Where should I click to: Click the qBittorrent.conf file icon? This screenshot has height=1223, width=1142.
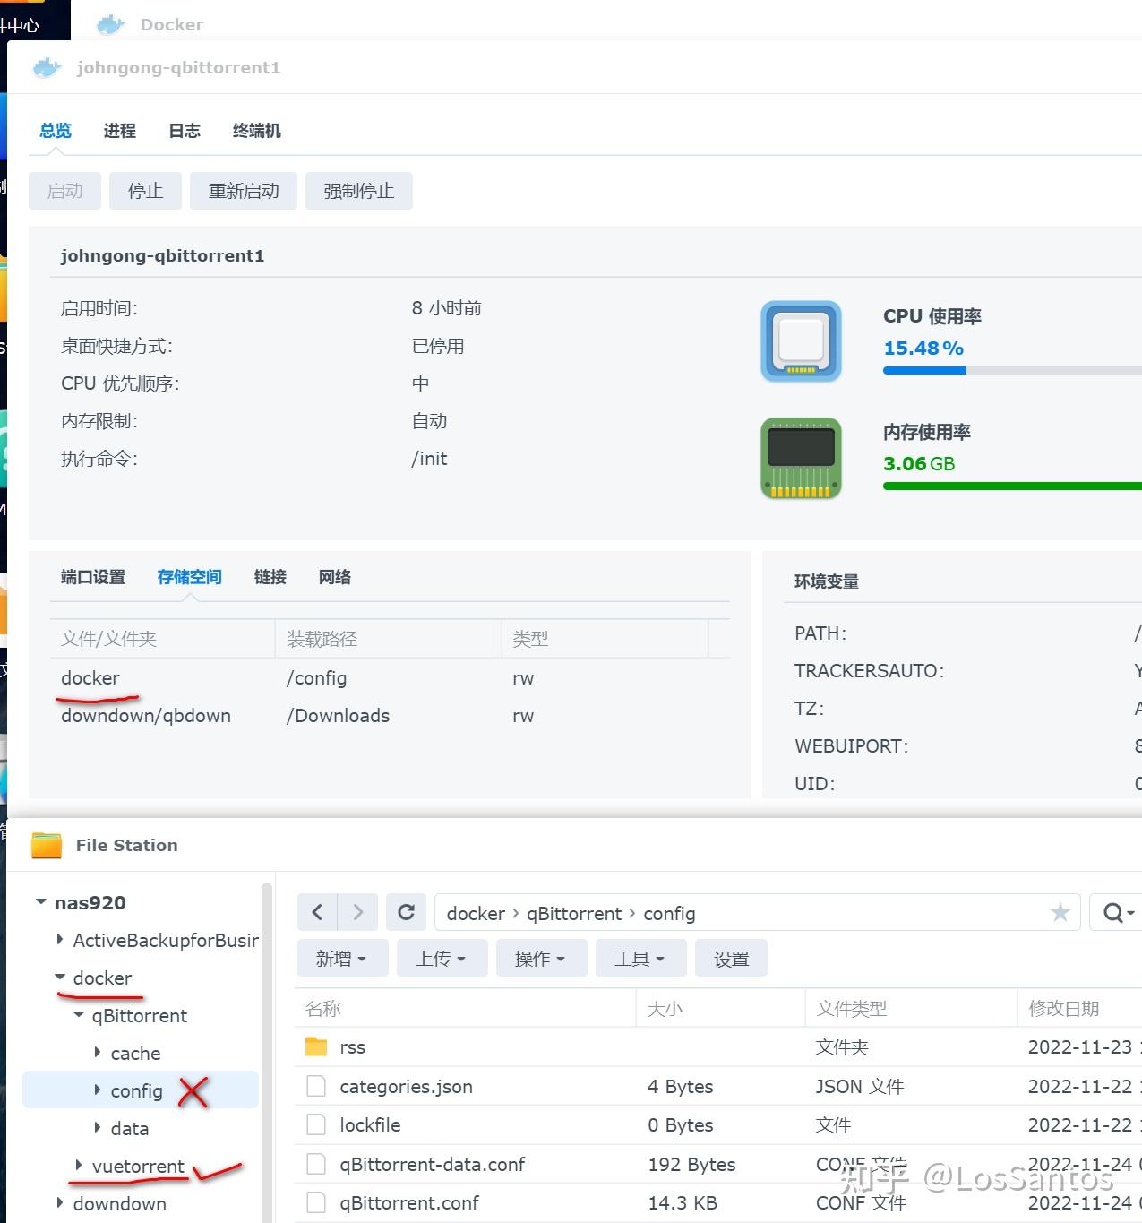[x=316, y=1202]
